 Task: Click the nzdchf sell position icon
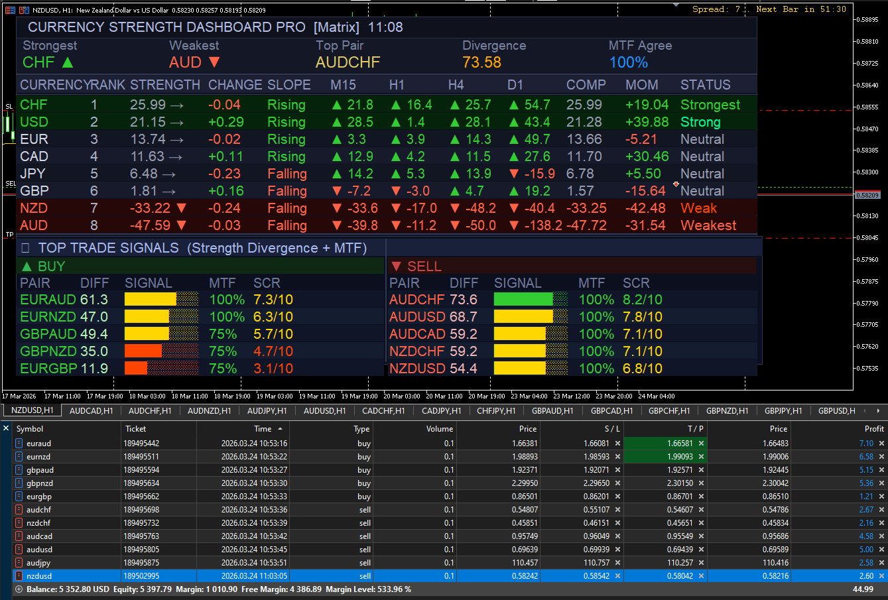coord(19,523)
